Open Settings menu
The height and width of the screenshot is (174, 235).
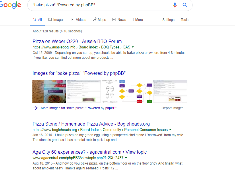[168, 19]
